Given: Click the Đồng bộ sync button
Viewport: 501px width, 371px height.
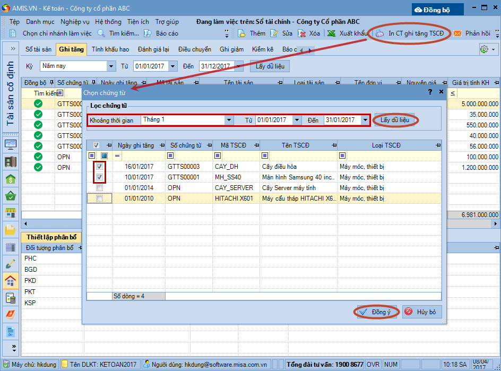Looking at the screenshot, I should pos(437,10).
